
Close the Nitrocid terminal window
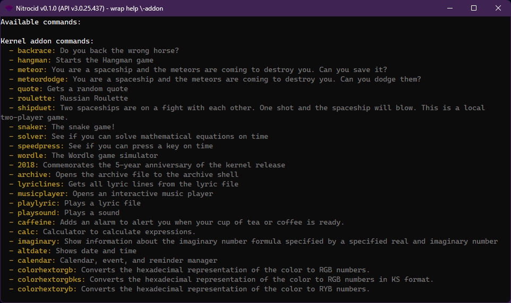[498, 8]
